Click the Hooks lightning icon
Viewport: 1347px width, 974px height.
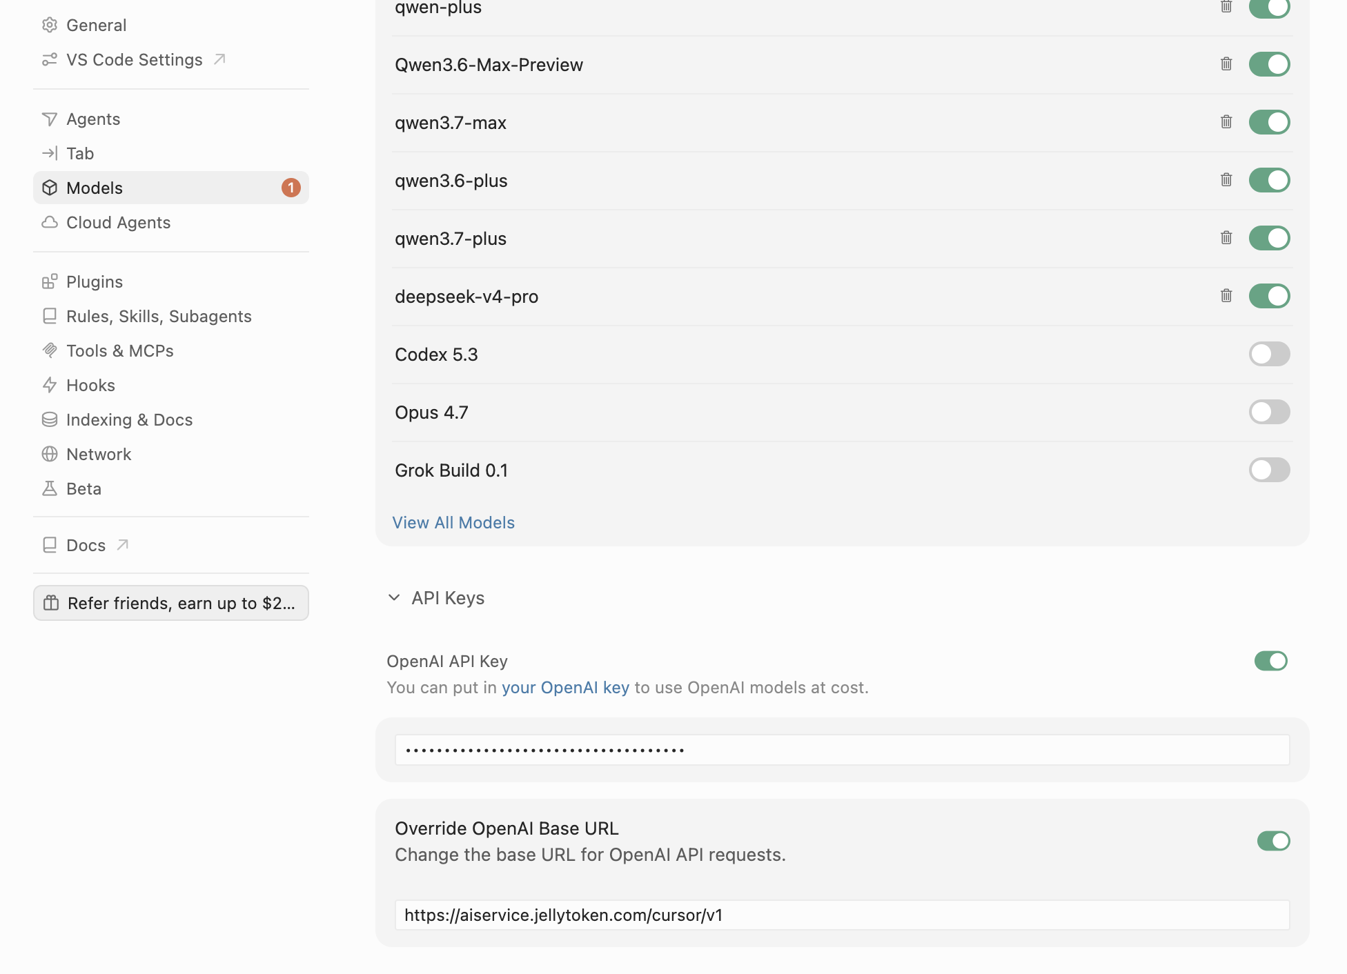tap(50, 385)
